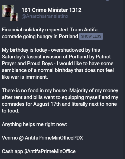Click the 'to food.' line of the post
This screenshot has height=159, width=125.
[11, 111]
